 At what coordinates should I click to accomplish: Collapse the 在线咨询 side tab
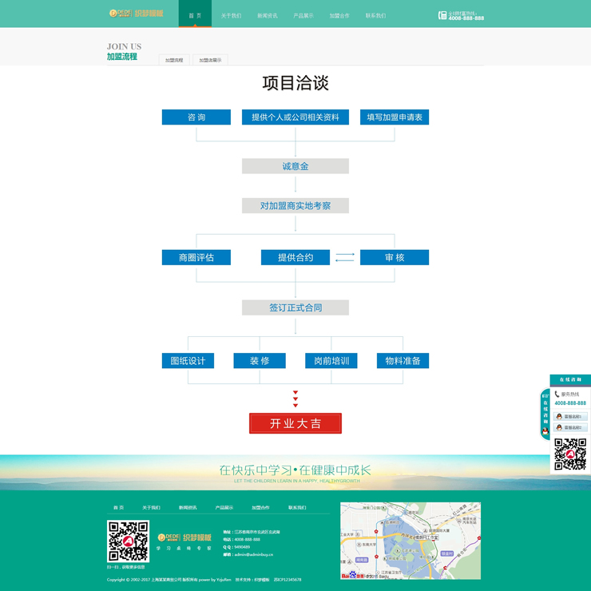pos(545,414)
